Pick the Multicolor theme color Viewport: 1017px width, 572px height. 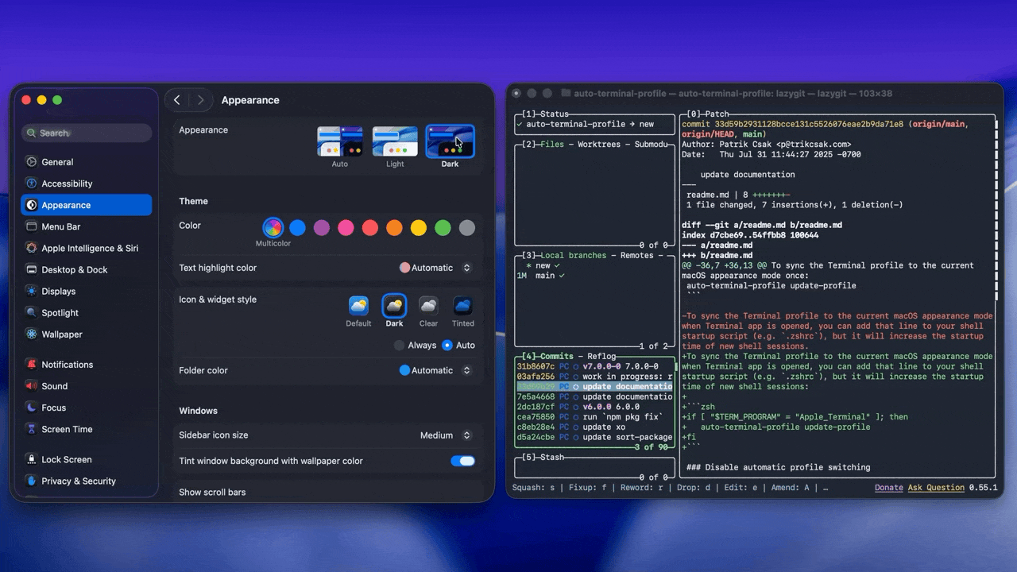coord(273,228)
